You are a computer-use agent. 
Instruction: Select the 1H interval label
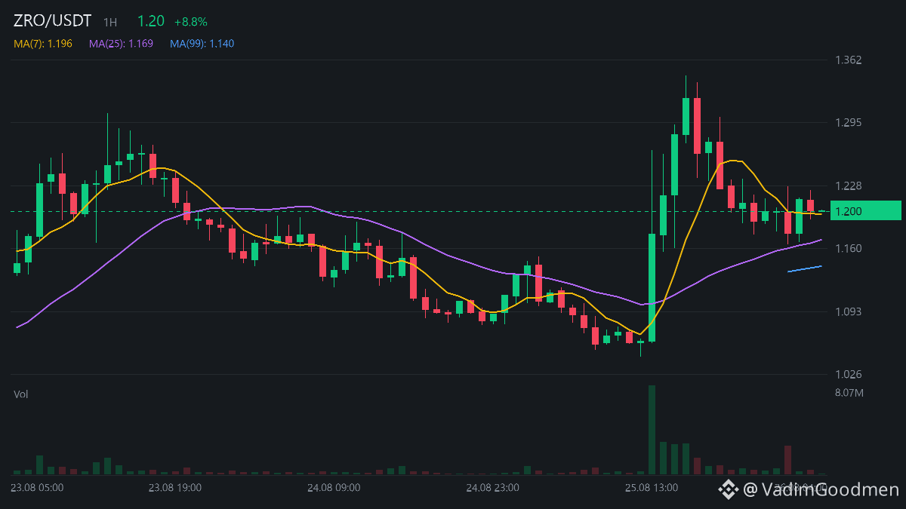[x=110, y=23]
